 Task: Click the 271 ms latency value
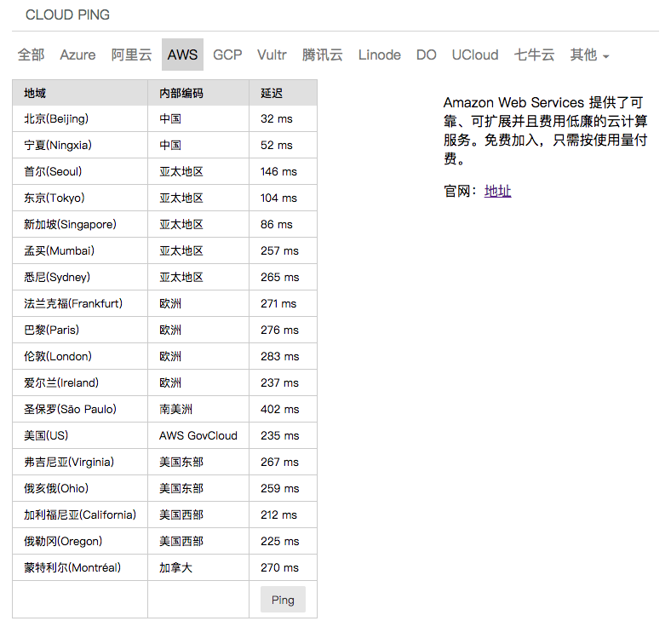point(278,303)
